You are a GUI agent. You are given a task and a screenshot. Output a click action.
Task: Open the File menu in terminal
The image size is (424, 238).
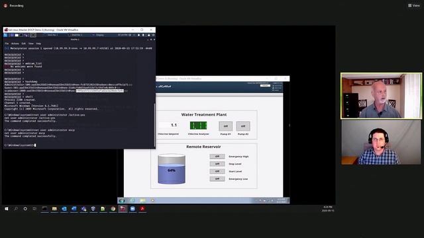point(7,44)
